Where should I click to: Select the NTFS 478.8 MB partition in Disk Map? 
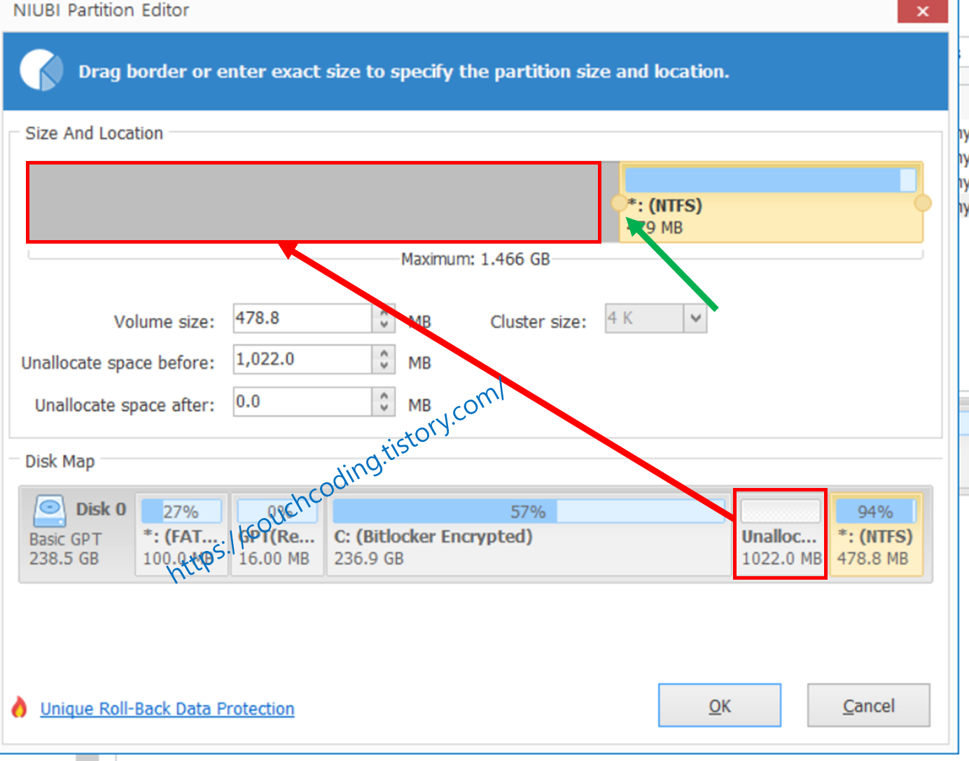[877, 534]
